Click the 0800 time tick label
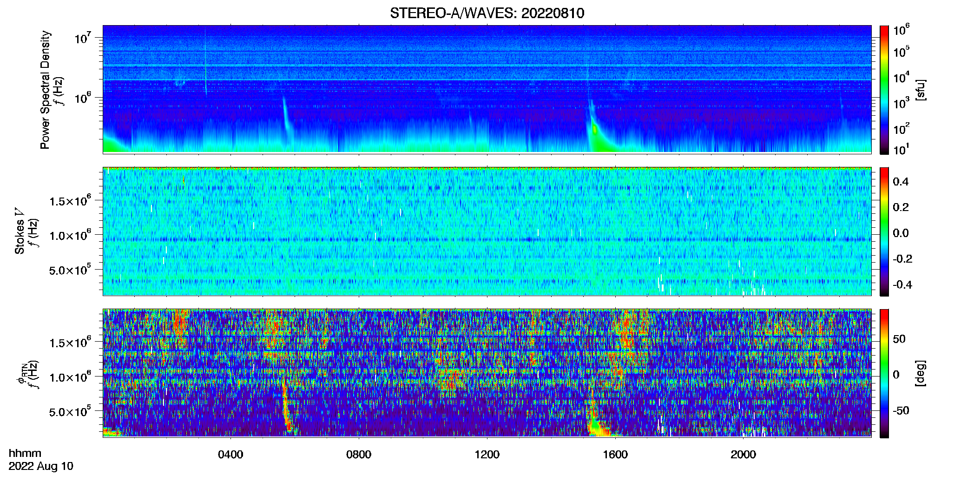 pyautogui.click(x=359, y=454)
